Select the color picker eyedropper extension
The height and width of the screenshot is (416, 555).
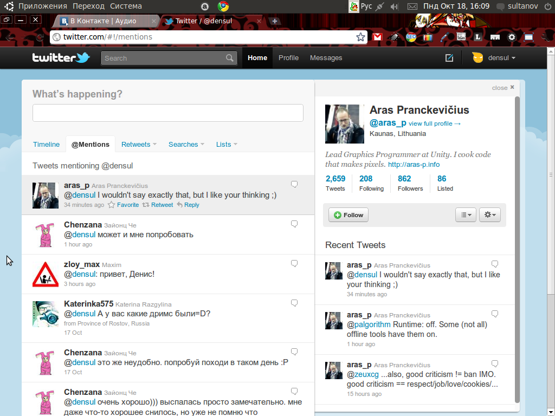pyautogui.click(x=444, y=37)
